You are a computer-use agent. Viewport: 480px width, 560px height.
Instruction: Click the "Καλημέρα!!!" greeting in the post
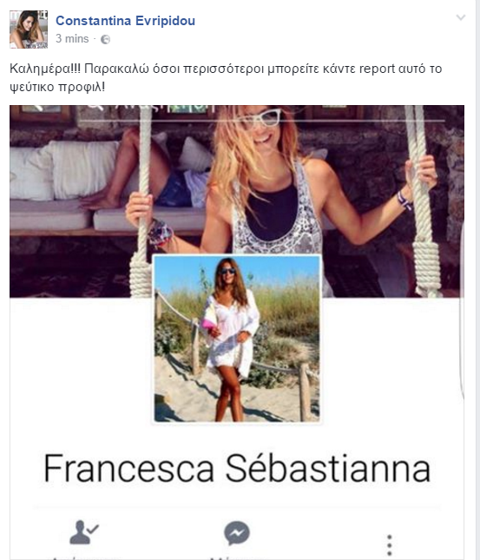point(45,69)
